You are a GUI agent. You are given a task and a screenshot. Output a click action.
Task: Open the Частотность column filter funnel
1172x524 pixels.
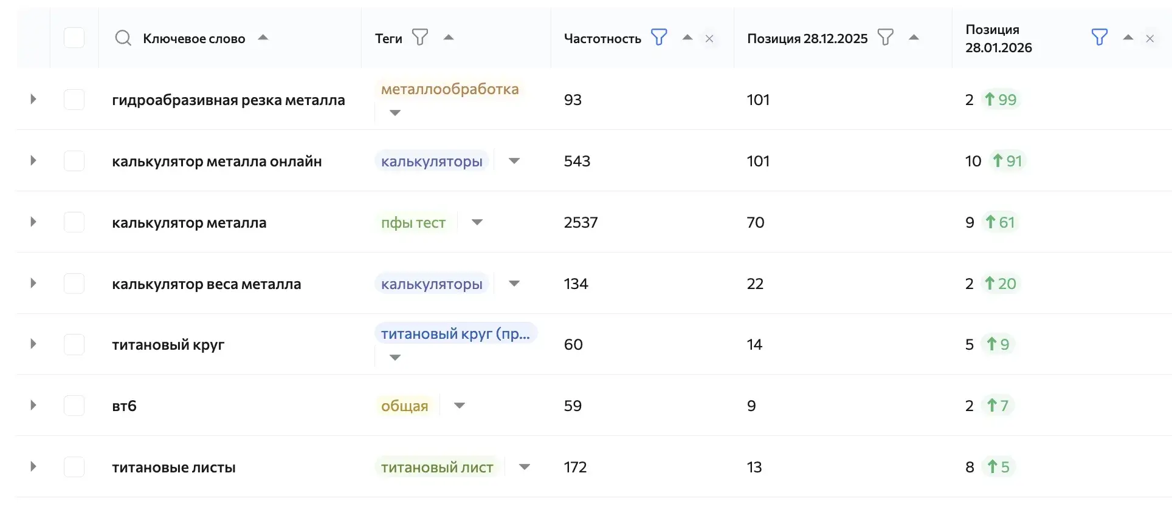pyautogui.click(x=659, y=38)
